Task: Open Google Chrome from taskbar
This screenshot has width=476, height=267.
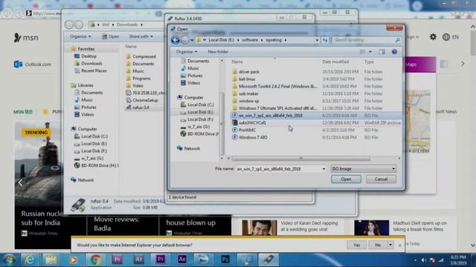Action: [96, 260]
